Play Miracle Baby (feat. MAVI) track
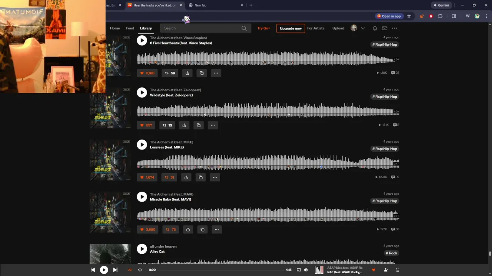 pos(142,197)
